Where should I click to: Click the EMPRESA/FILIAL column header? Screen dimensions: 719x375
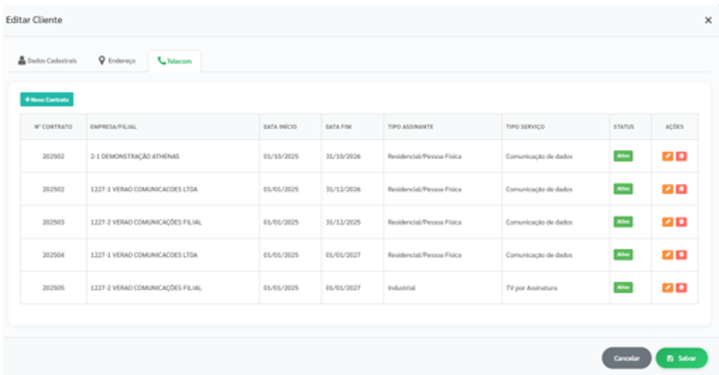[x=113, y=126]
